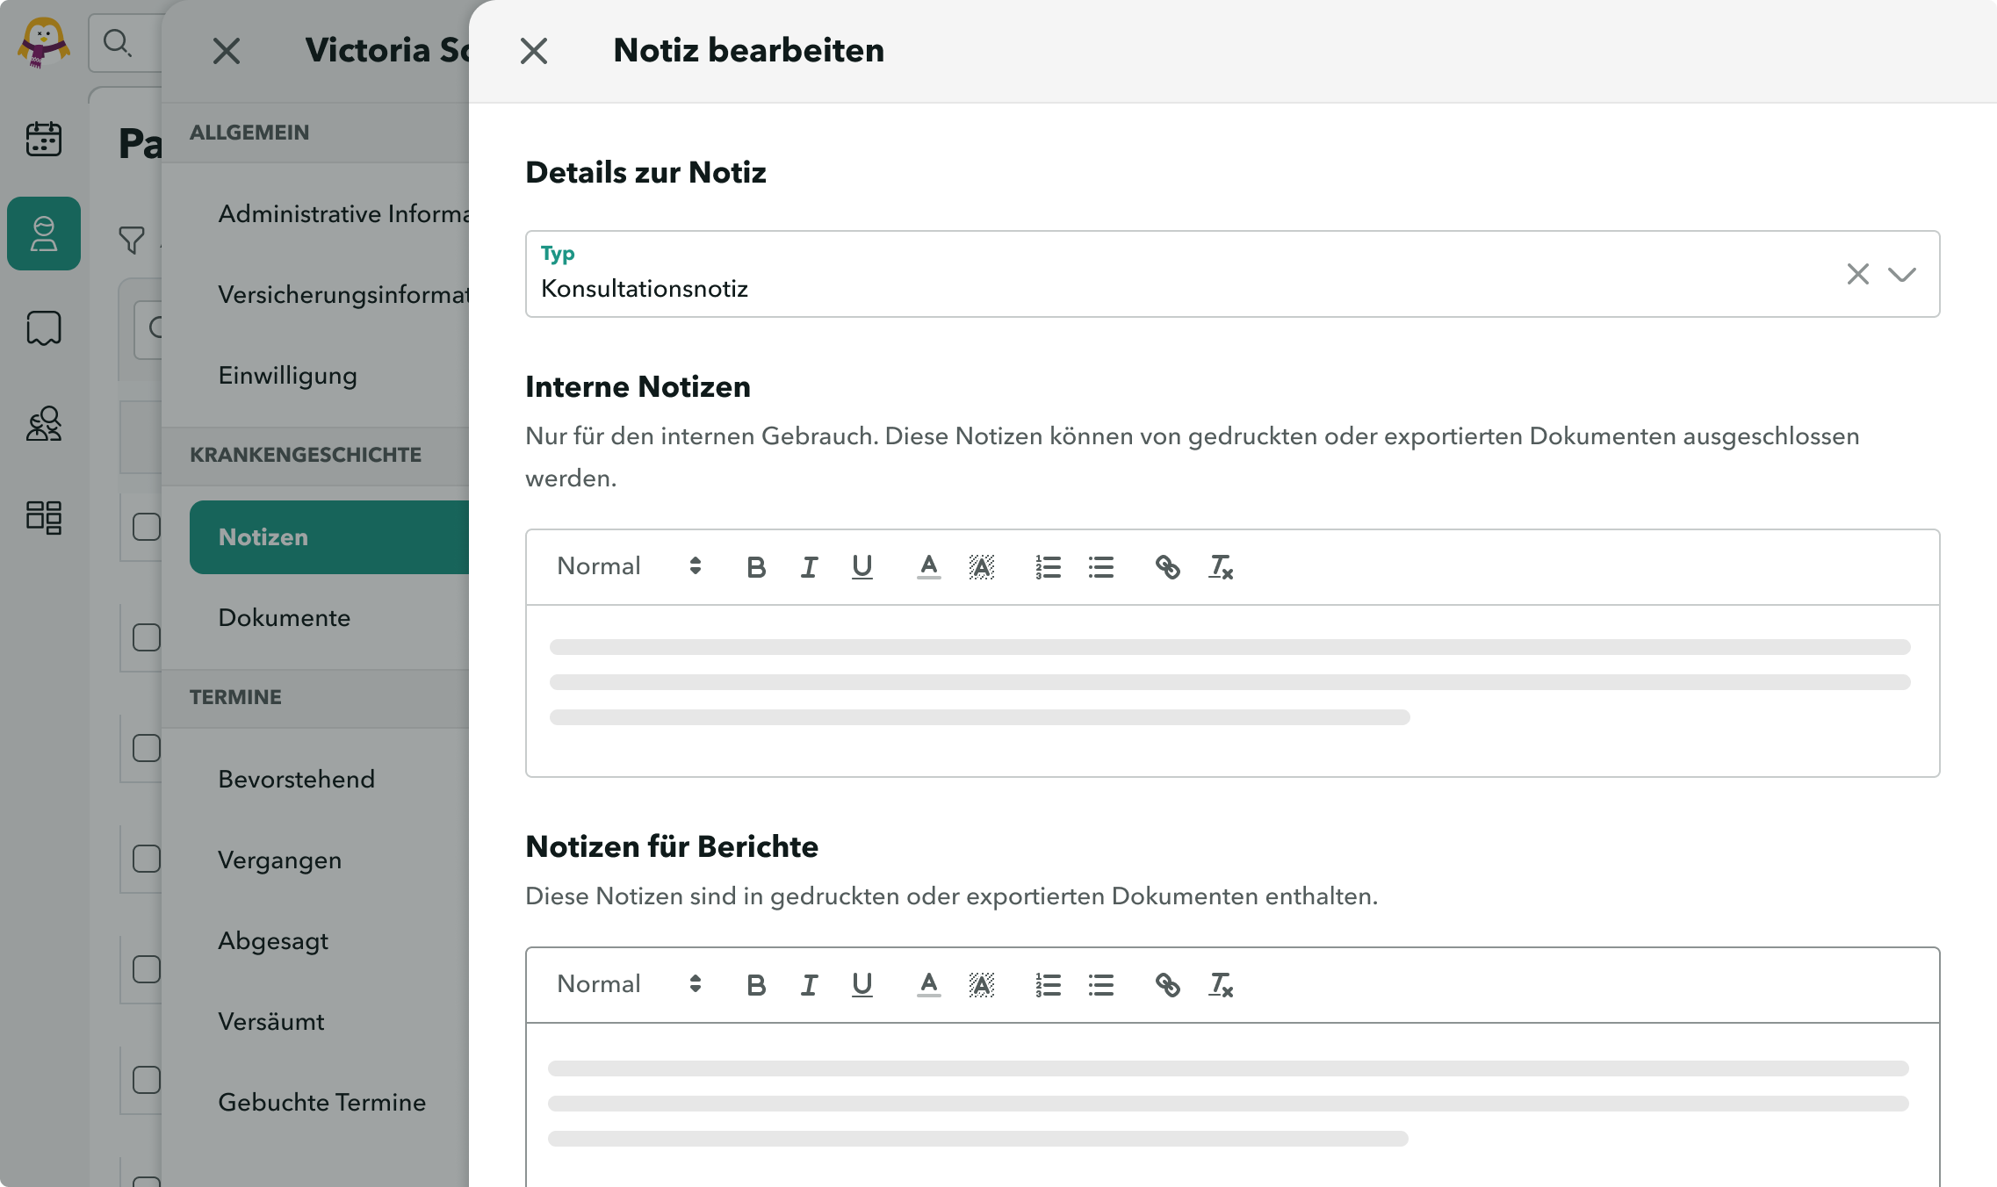This screenshot has height=1187, width=1997.
Task: Select the patients icon in the sidebar
Action: click(43, 234)
